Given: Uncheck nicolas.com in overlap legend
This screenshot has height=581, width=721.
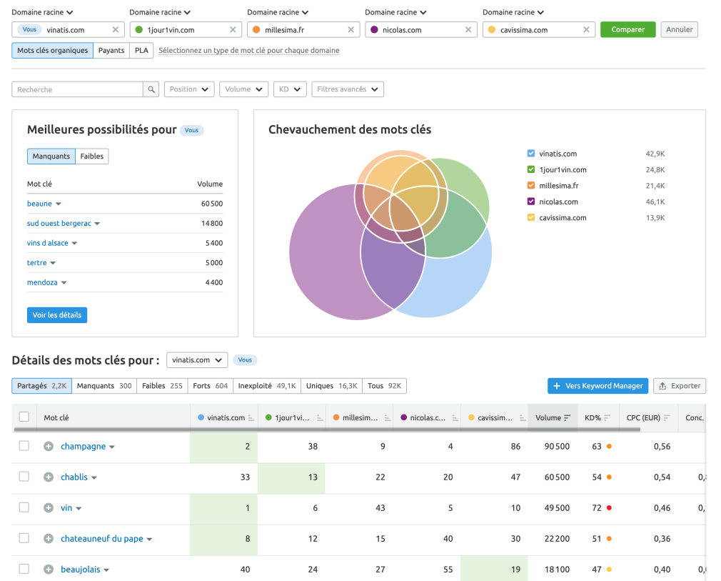Looking at the screenshot, I should tap(531, 202).
